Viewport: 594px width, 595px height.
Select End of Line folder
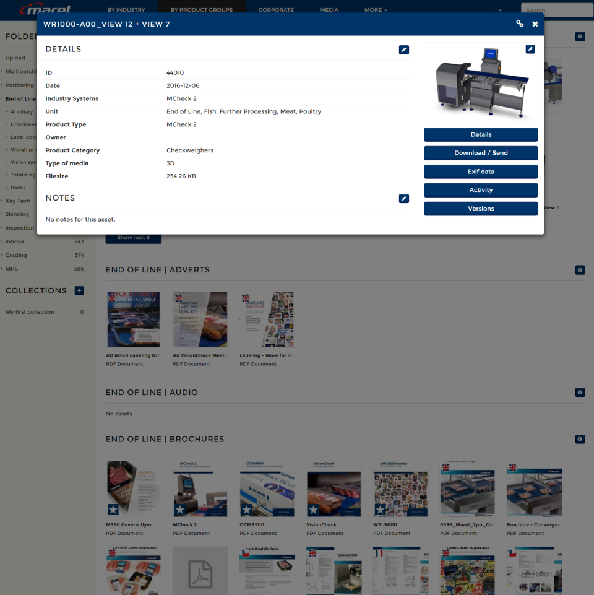click(x=20, y=98)
